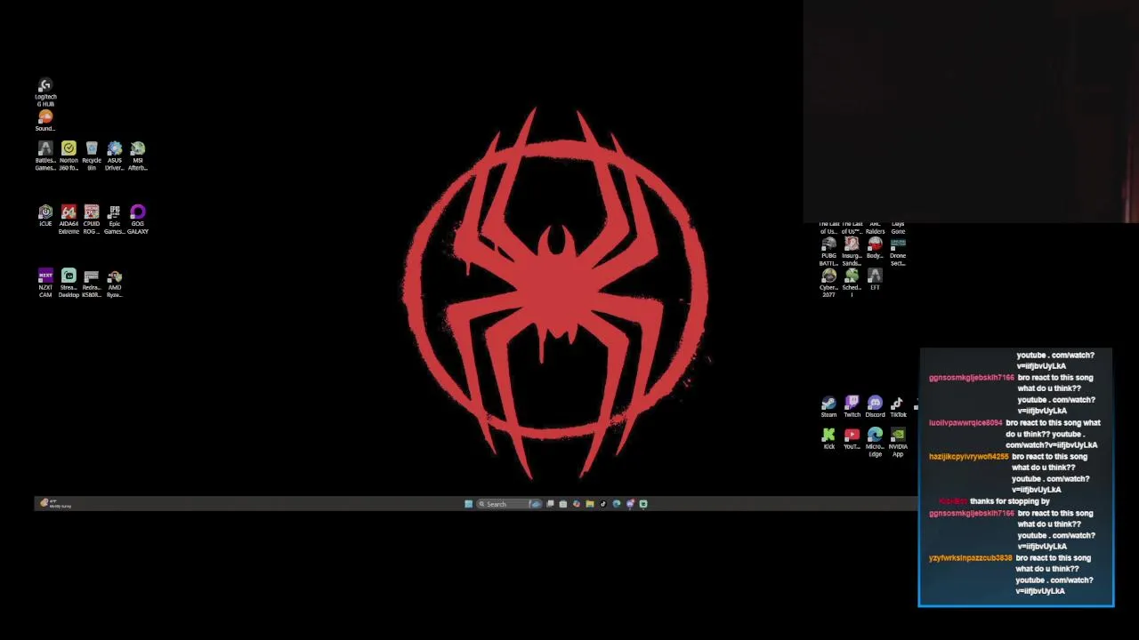Open the CPUID ROG shortcut

(x=92, y=220)
